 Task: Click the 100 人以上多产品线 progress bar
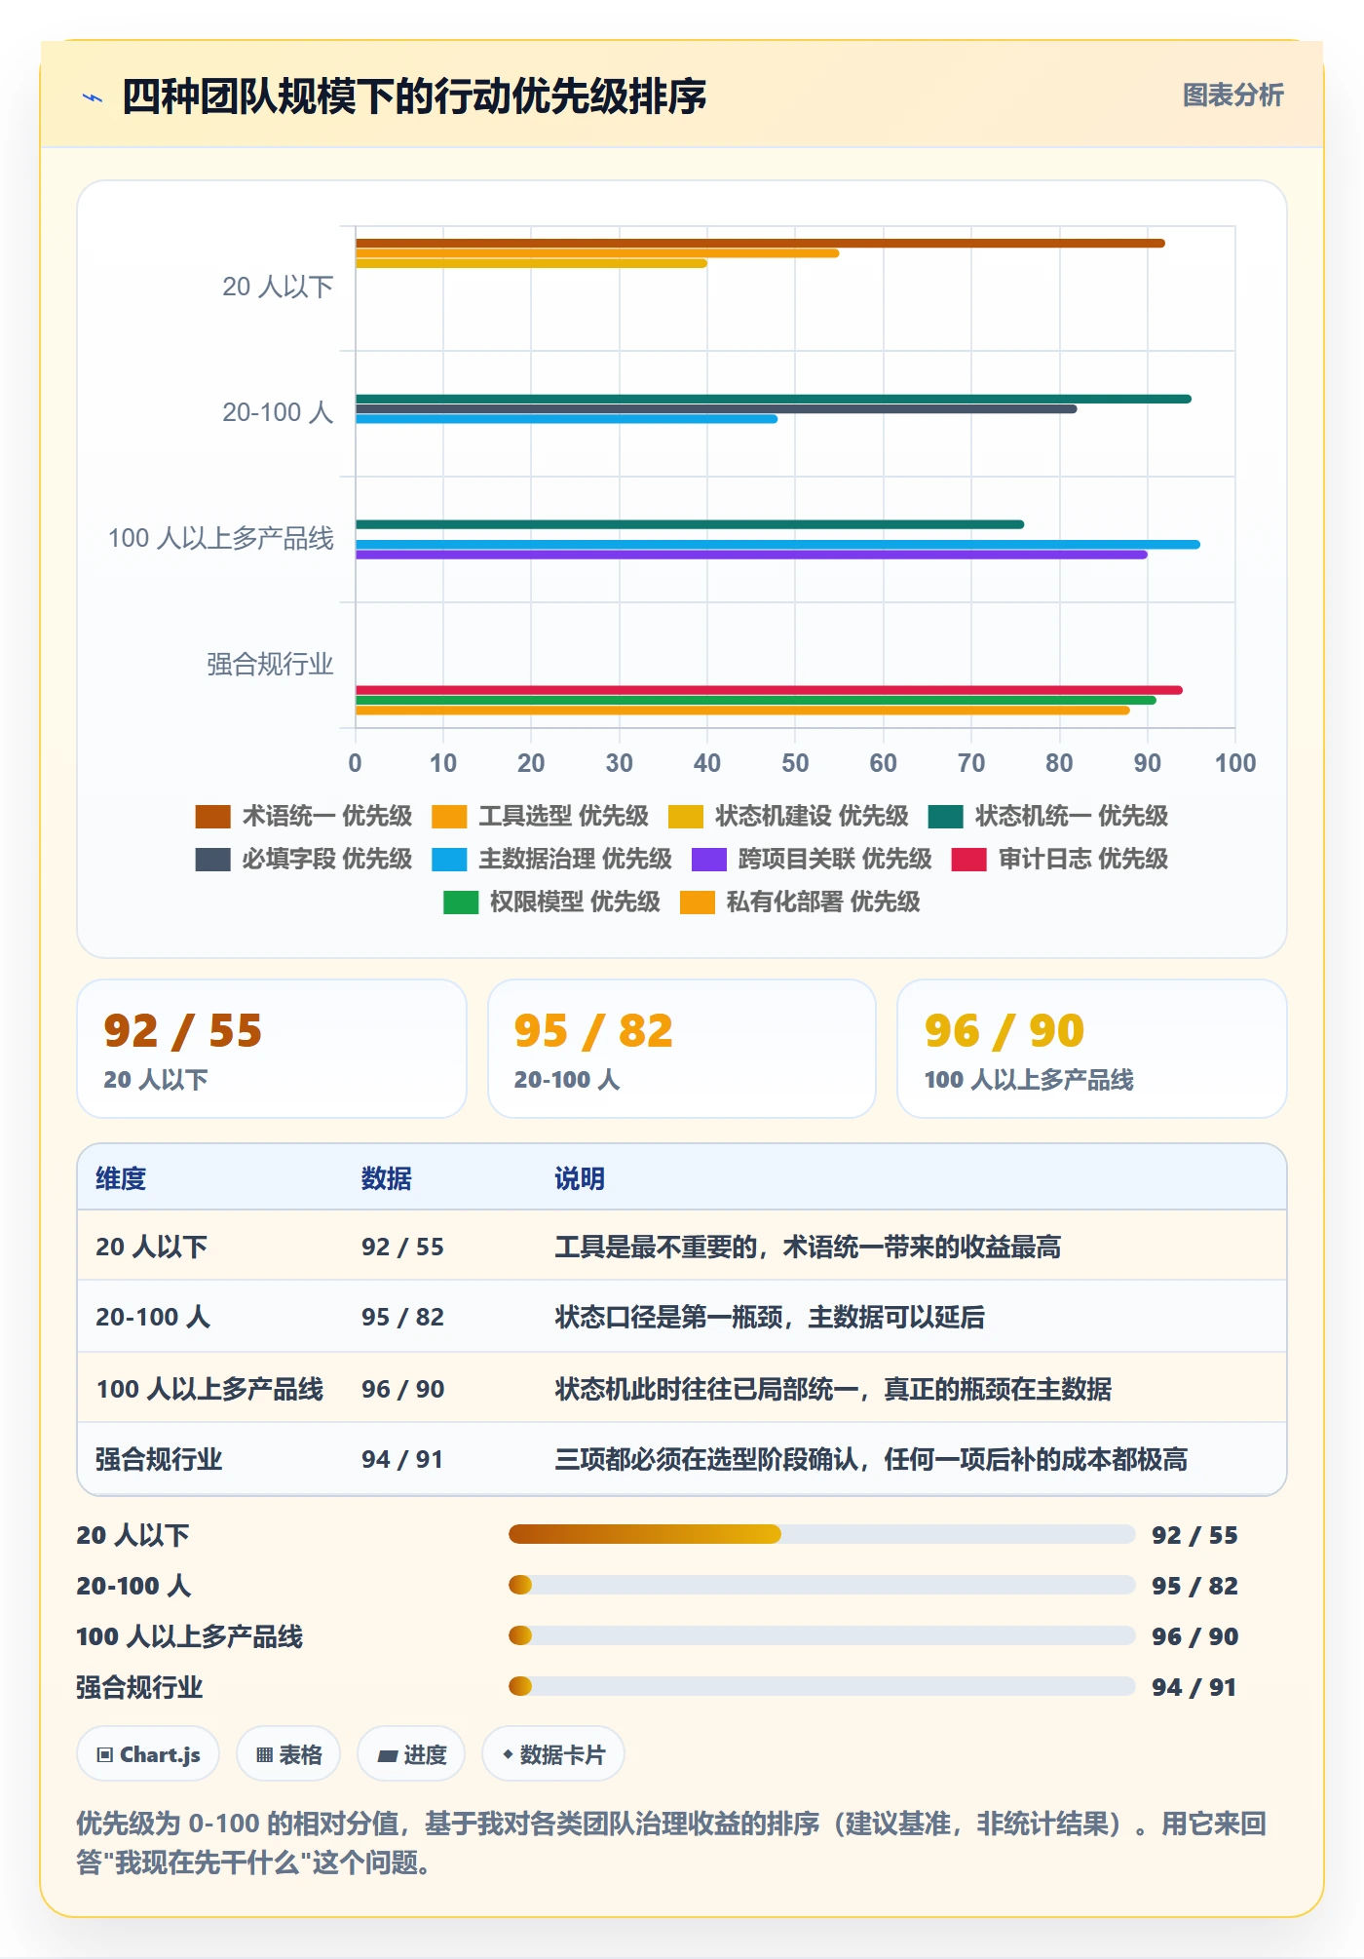[822, 1635]
